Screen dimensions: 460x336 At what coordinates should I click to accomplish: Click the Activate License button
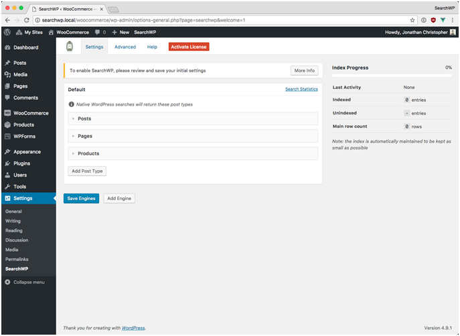[x=189, y=47]
